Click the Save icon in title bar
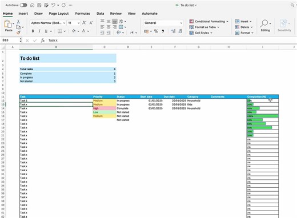297x218 pixels. pos(39,5)
